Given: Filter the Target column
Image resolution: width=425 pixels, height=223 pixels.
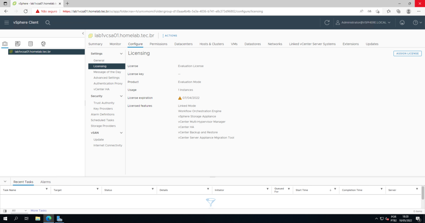Looking at the screenshot, I should [x=98, y=189].
